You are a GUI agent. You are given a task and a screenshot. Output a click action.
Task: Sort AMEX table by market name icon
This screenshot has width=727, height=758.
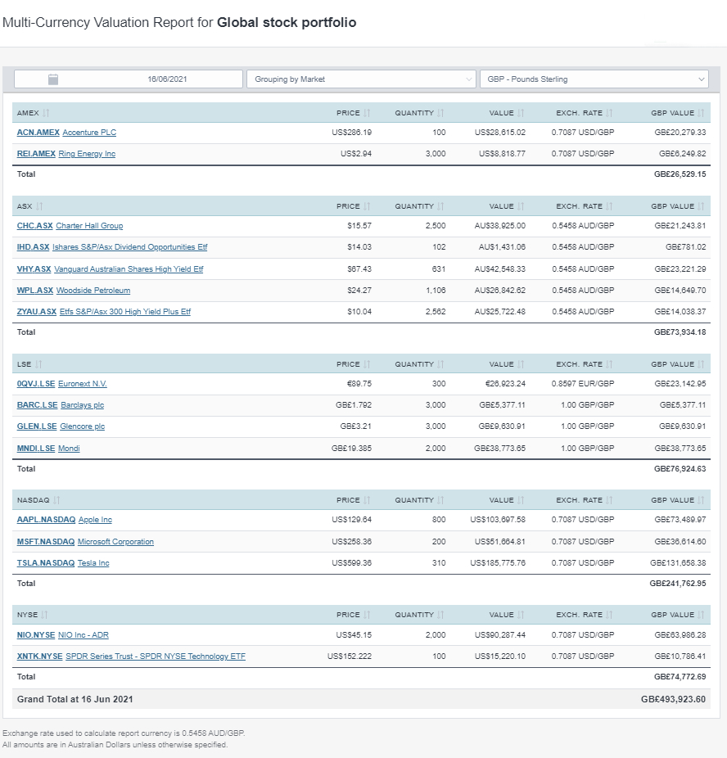click(46, 113)
